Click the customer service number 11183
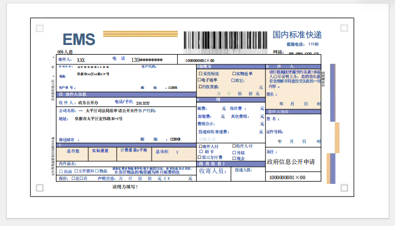This screenshot has height=226, width=395. [x=313, y=44]
